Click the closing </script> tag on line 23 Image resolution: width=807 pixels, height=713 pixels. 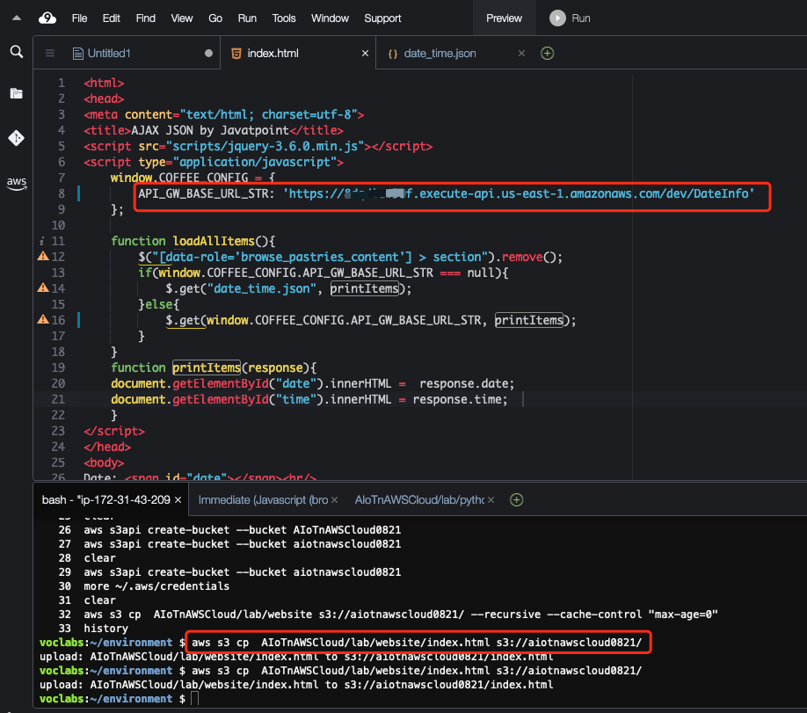(x=114, y=431)
